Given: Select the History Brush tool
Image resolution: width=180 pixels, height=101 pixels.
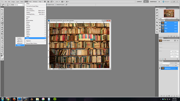Looking at the screenshot, I should click(x=2, y=30).
